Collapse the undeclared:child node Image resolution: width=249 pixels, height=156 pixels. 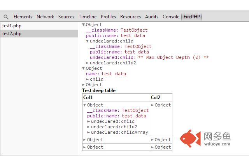(88, 41)
